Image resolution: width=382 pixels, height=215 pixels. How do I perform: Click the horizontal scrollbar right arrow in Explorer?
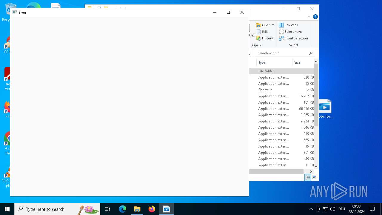point(311,171)
